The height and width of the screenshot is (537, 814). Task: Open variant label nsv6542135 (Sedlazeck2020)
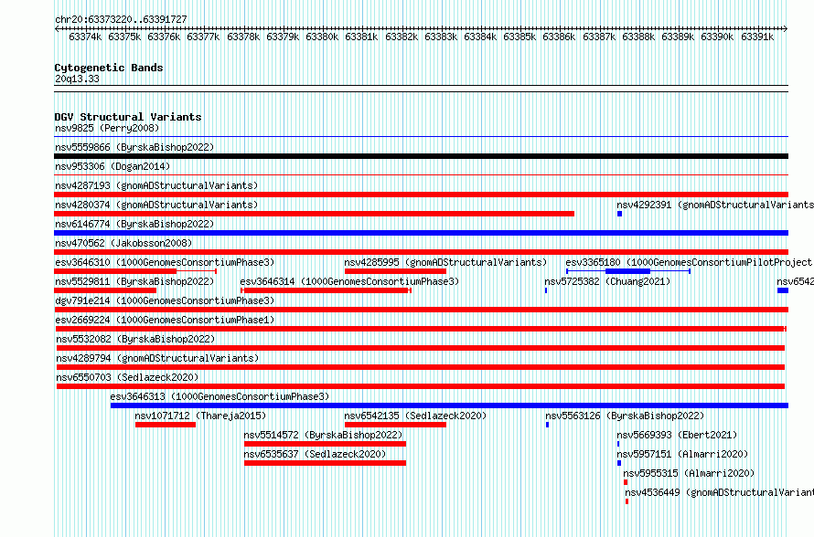(x=415, y=416)
